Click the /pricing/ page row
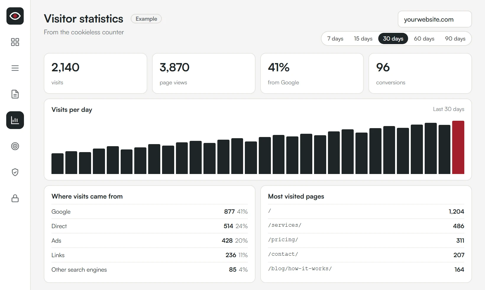This screenshot has height=290, width=485. click(366, 241)
